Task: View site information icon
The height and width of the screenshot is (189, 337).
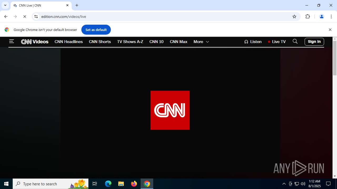Action: [36, 17]
